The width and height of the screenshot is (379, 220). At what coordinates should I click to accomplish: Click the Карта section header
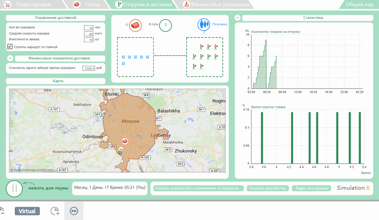56,81
